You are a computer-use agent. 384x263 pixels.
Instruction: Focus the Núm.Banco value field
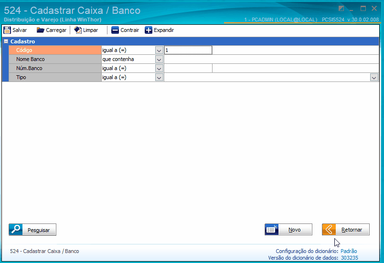coord(188,68)
